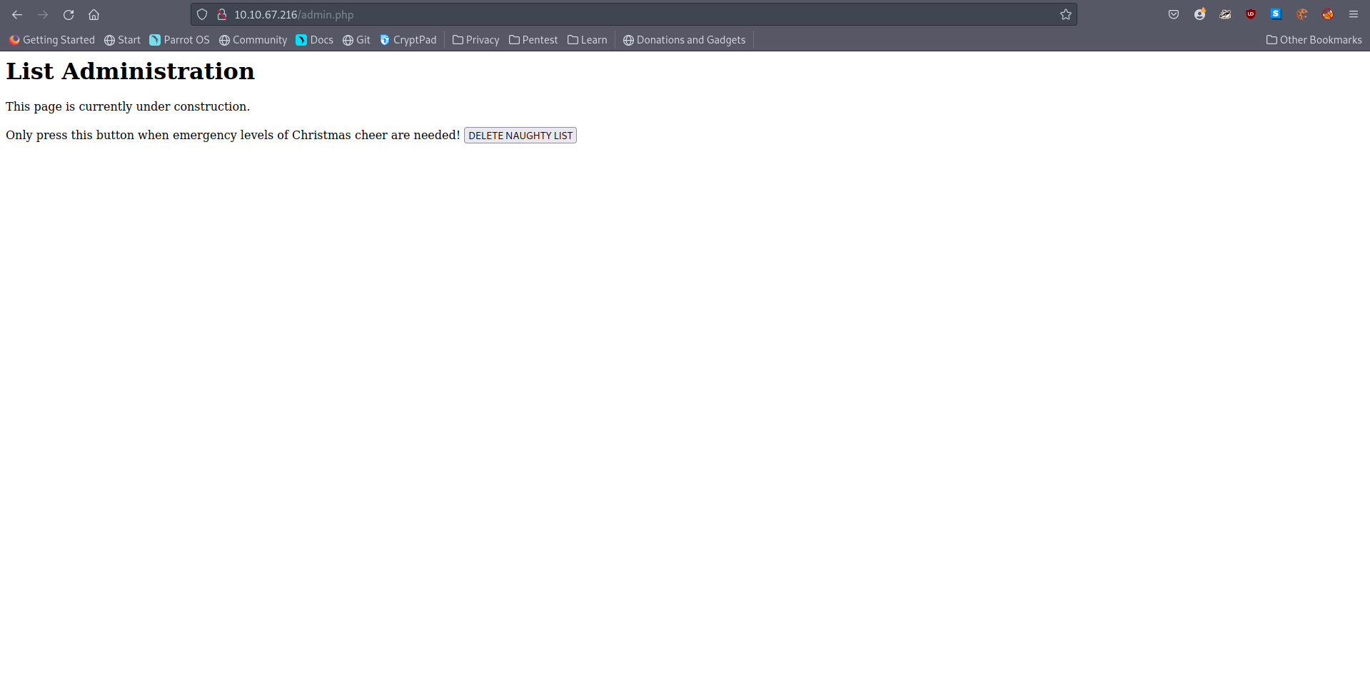
Task: Open the Privacy Badger extension
Action: click(1225, 14)
